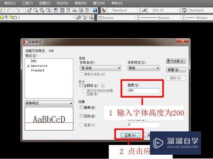Viewport: 213px width, 159px height.
Task: Open the 格式(O) menu
Action: 10,3
